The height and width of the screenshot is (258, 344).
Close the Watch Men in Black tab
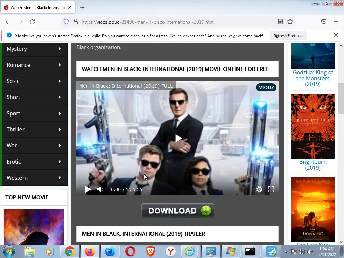point(70,7)
